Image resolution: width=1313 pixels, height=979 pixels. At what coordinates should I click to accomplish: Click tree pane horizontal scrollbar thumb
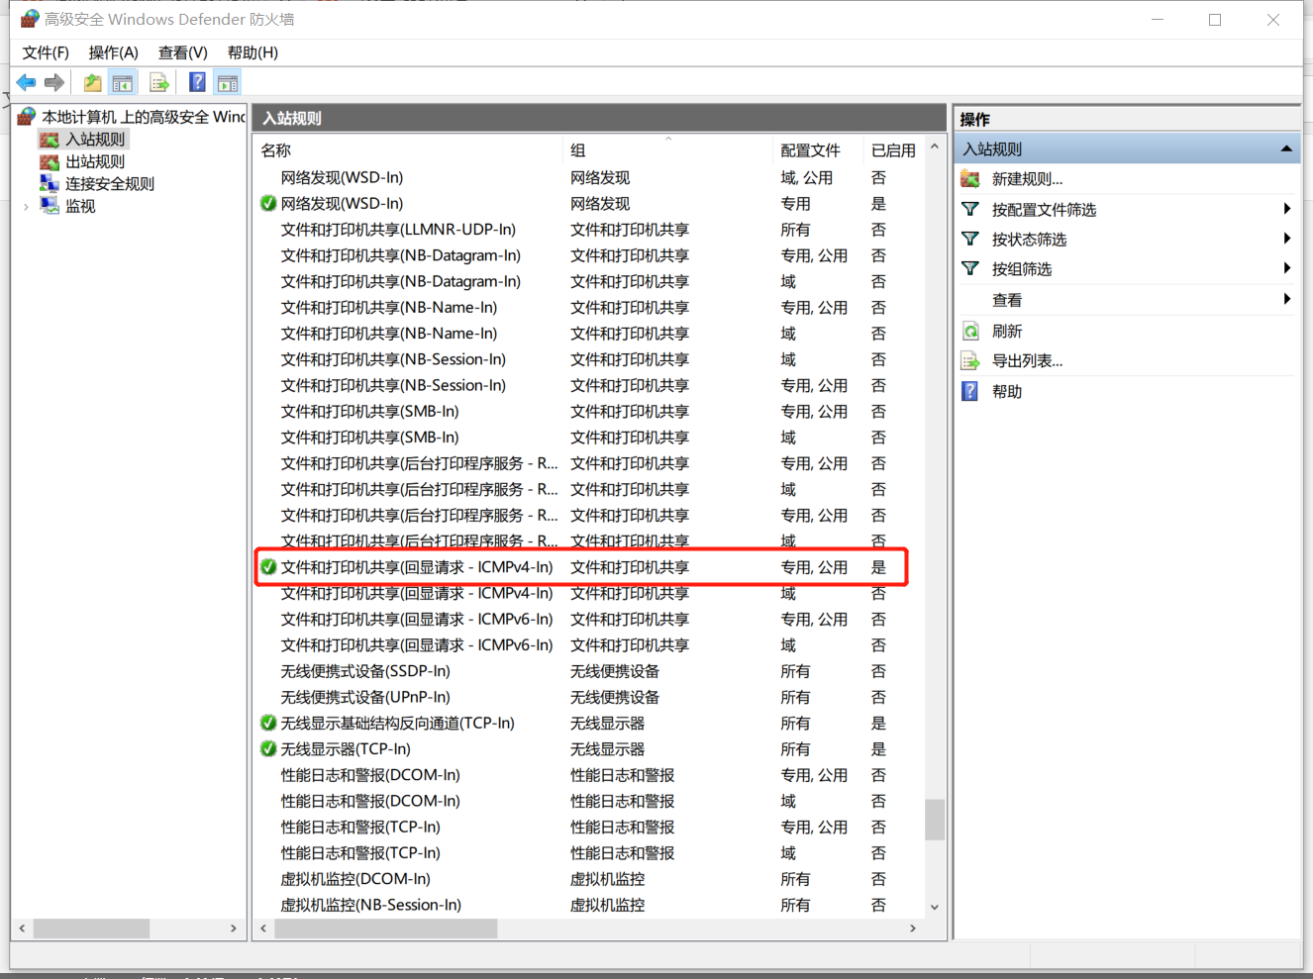click(91, 929)
